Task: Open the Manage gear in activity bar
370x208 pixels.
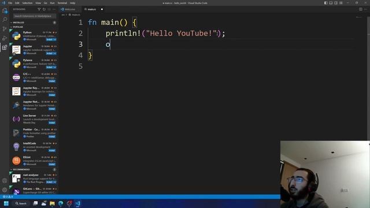Action: [x=5, y=190]
